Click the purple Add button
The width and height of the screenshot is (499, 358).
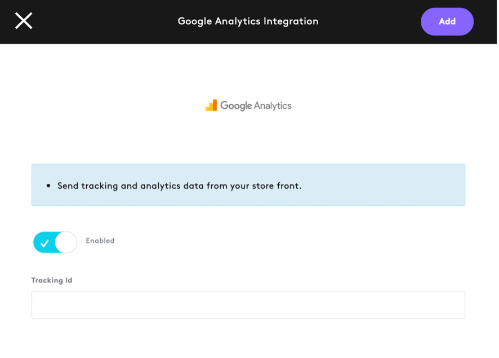coord(447,21)
